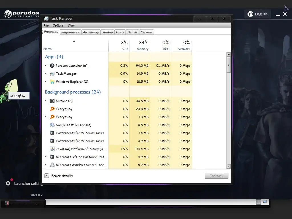
Task: Click the expandable Everything process icon
Action: pos(52,117)
